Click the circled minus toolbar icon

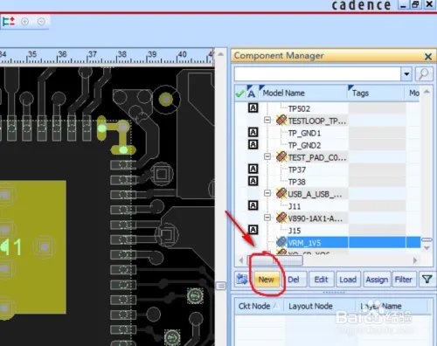coord(41,22)
